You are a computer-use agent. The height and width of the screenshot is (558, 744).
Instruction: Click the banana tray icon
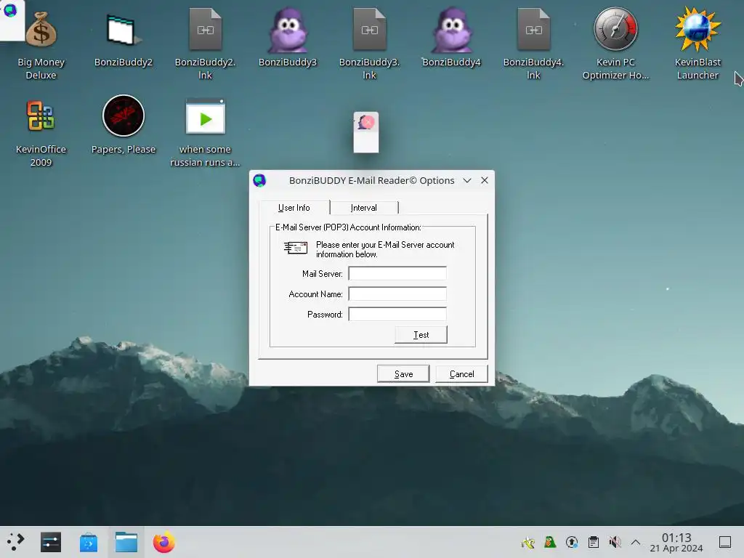click(x=528, y=542)
